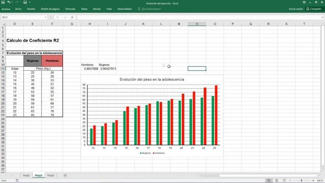Screen dimensions: 325x183
Task: Click the Save icon in quick access toolbar
Action: click(3, 2)
